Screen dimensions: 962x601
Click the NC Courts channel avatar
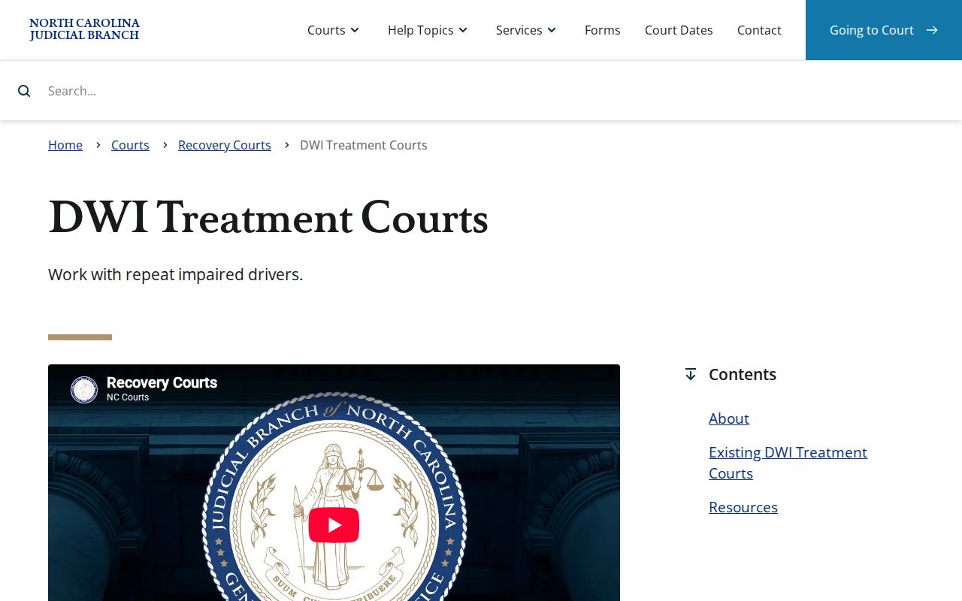coord(84,390)
